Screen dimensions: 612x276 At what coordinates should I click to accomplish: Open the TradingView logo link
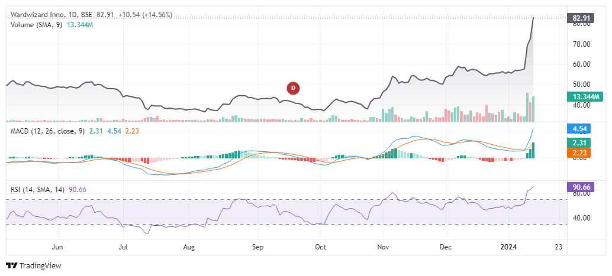(34, 265)
